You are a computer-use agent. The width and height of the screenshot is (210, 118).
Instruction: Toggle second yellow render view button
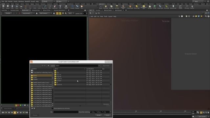(60, 13)
